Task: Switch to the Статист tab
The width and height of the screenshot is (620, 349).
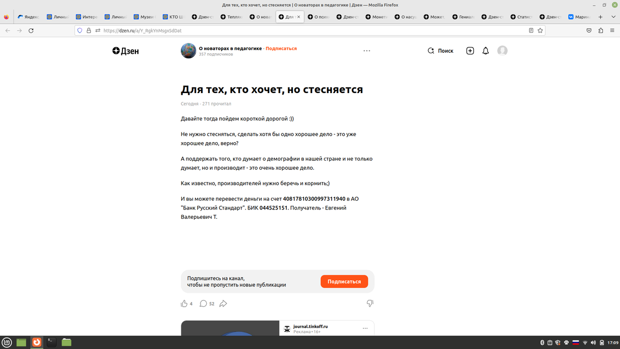Action: click(522, 17)
